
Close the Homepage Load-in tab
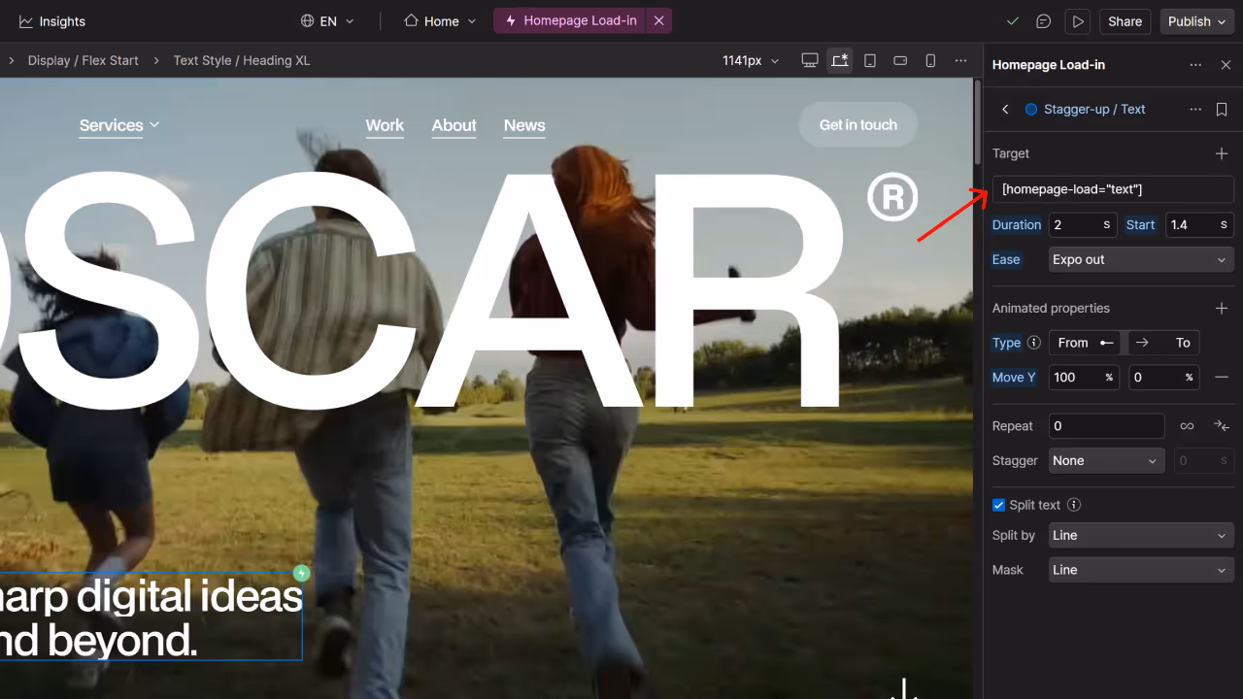[x=659, y=20]
